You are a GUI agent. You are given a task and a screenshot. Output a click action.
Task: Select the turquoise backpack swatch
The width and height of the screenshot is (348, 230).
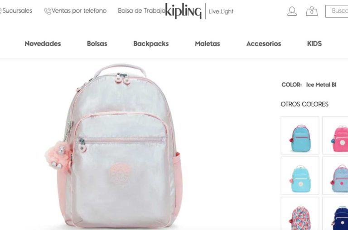point(300,176)
